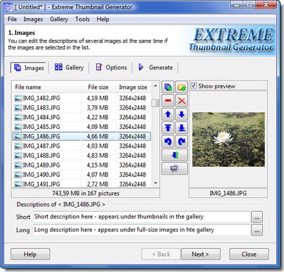Click the add images icon button
The image size is (284, 272).
tap(168, 87)
